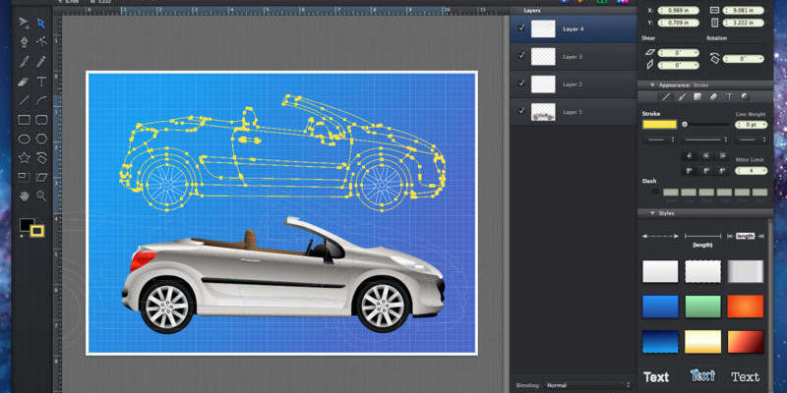
Task: Select the Zoom magnifier tool
Action: click(41, 196)
